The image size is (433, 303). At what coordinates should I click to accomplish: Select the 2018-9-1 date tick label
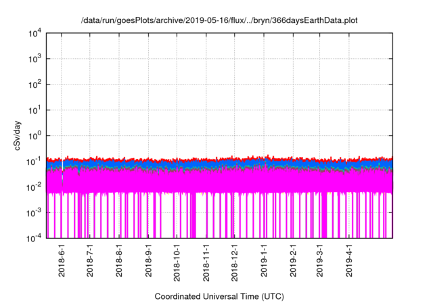coord(149,261)
